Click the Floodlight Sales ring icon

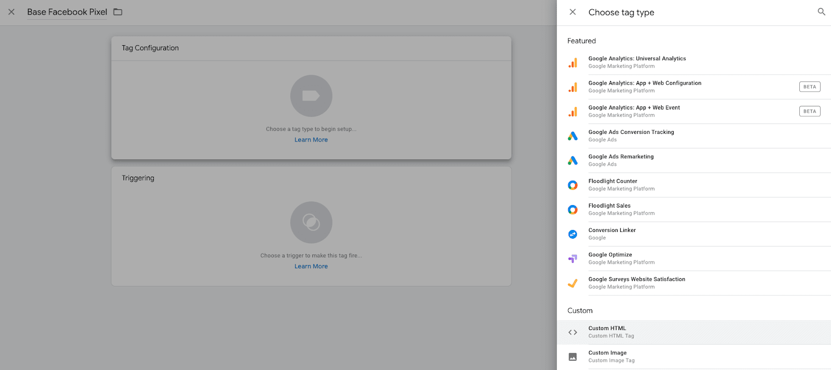click(x=573, y=210)
